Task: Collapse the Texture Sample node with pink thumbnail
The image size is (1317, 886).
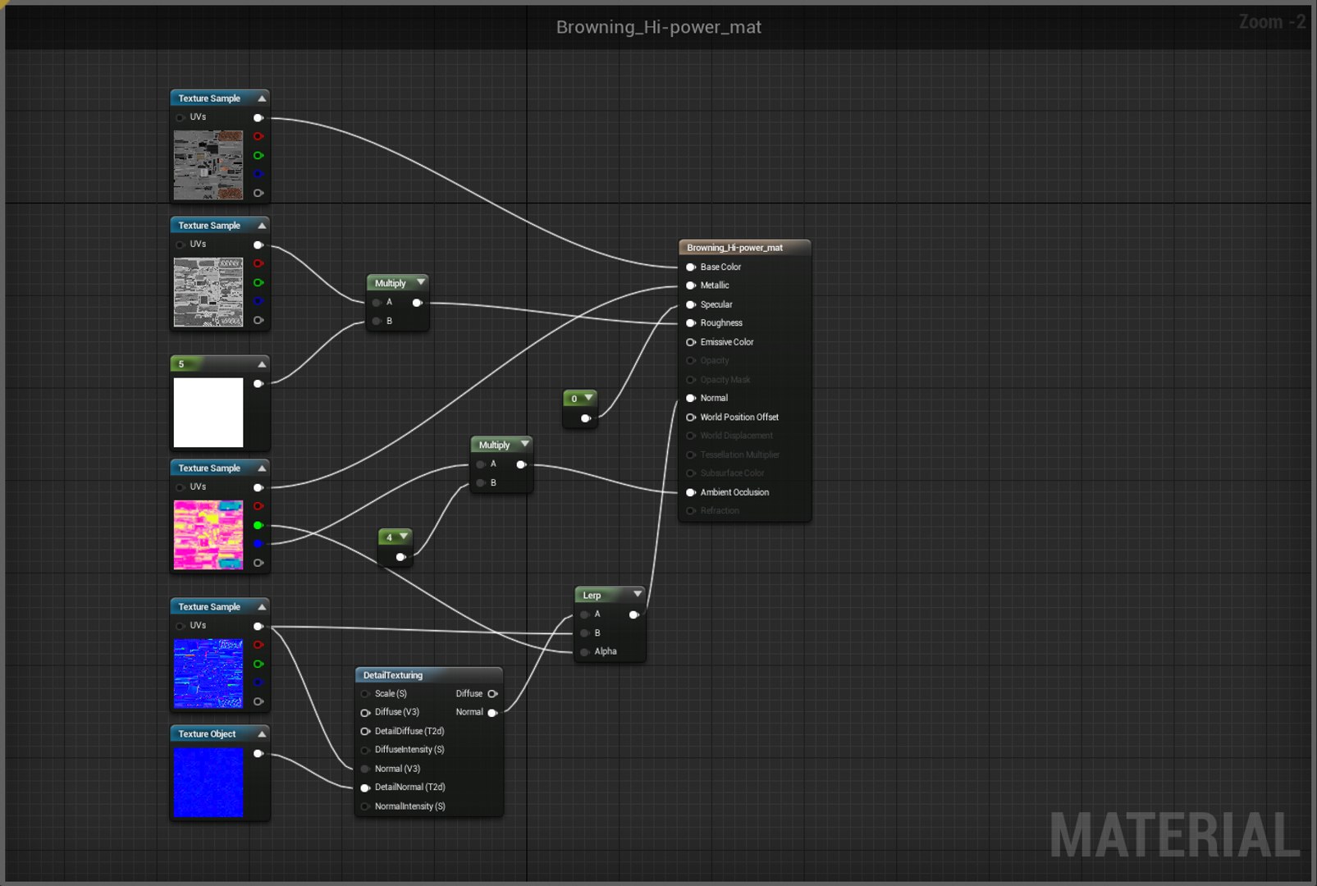Action: coord(262,468)
